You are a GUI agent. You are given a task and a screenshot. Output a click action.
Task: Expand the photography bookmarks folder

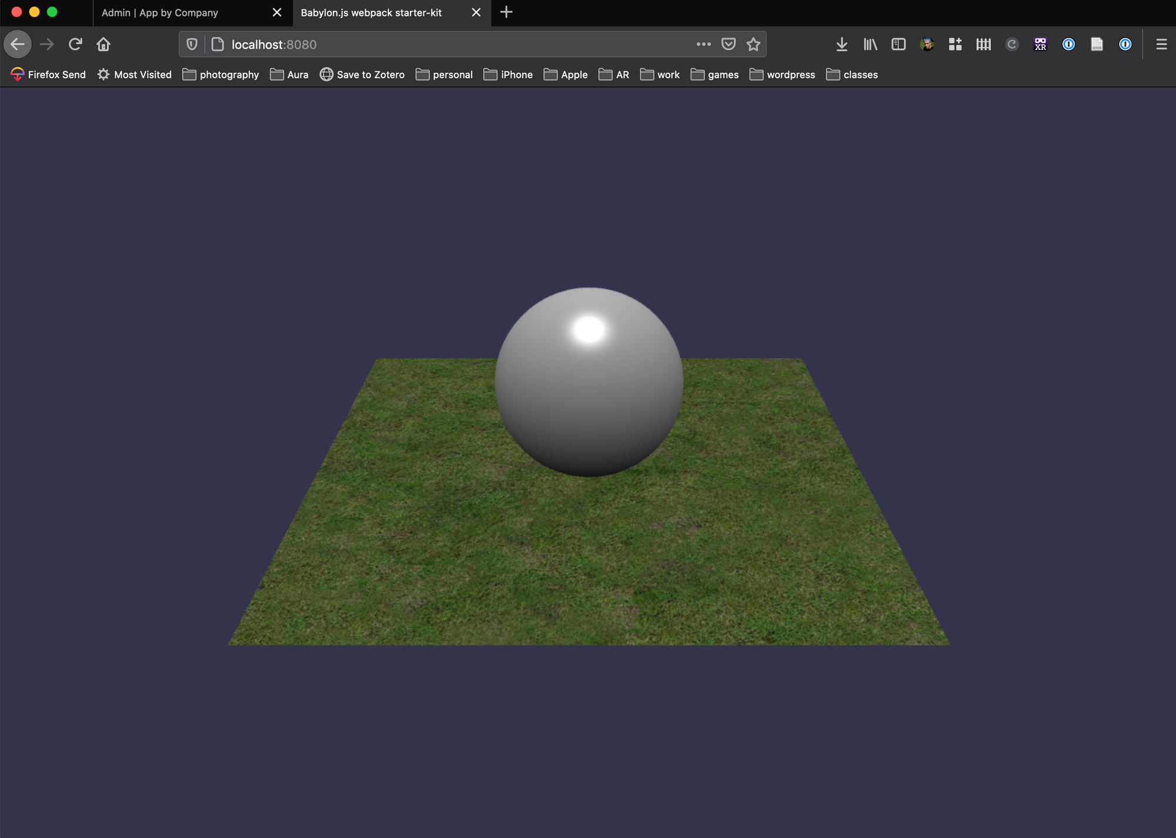220,75
